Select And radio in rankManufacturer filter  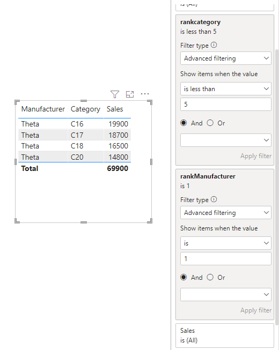coord(183,277)
